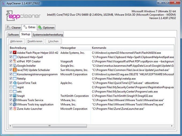Click the Google Installer icon

click(x=15, y=66)
